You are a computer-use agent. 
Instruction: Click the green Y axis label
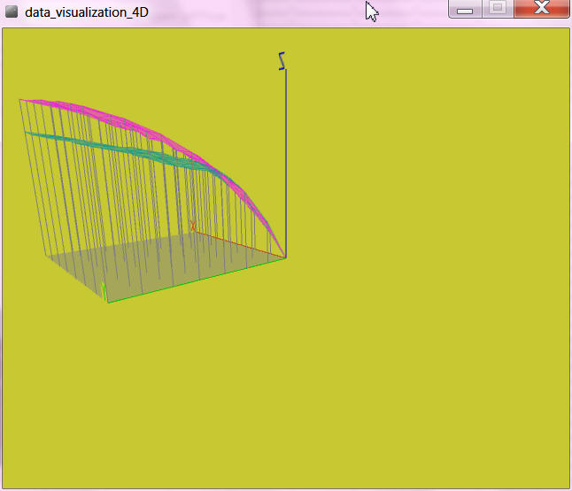[104, 288]
